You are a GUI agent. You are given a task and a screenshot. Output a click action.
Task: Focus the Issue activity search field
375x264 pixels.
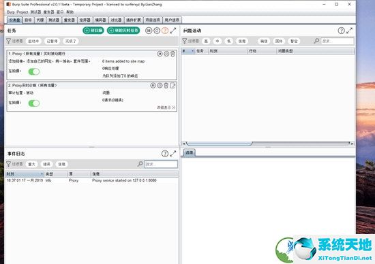point(337,41)
